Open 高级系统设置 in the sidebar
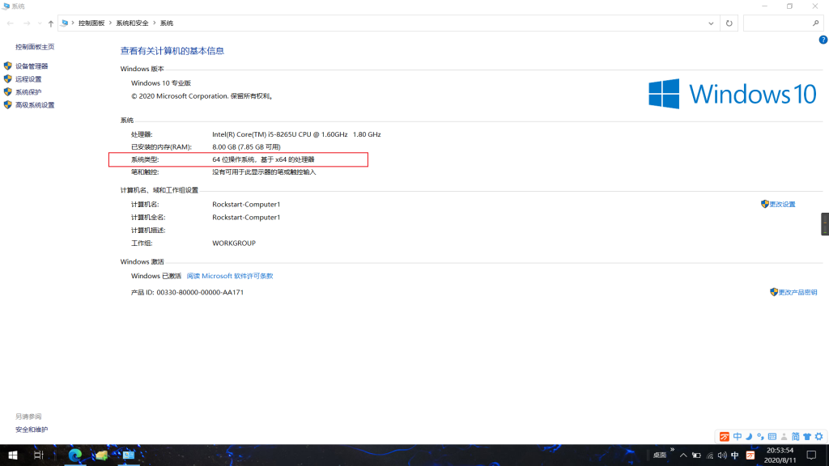Viewport: 829px width, 466px height. [34, 105]
